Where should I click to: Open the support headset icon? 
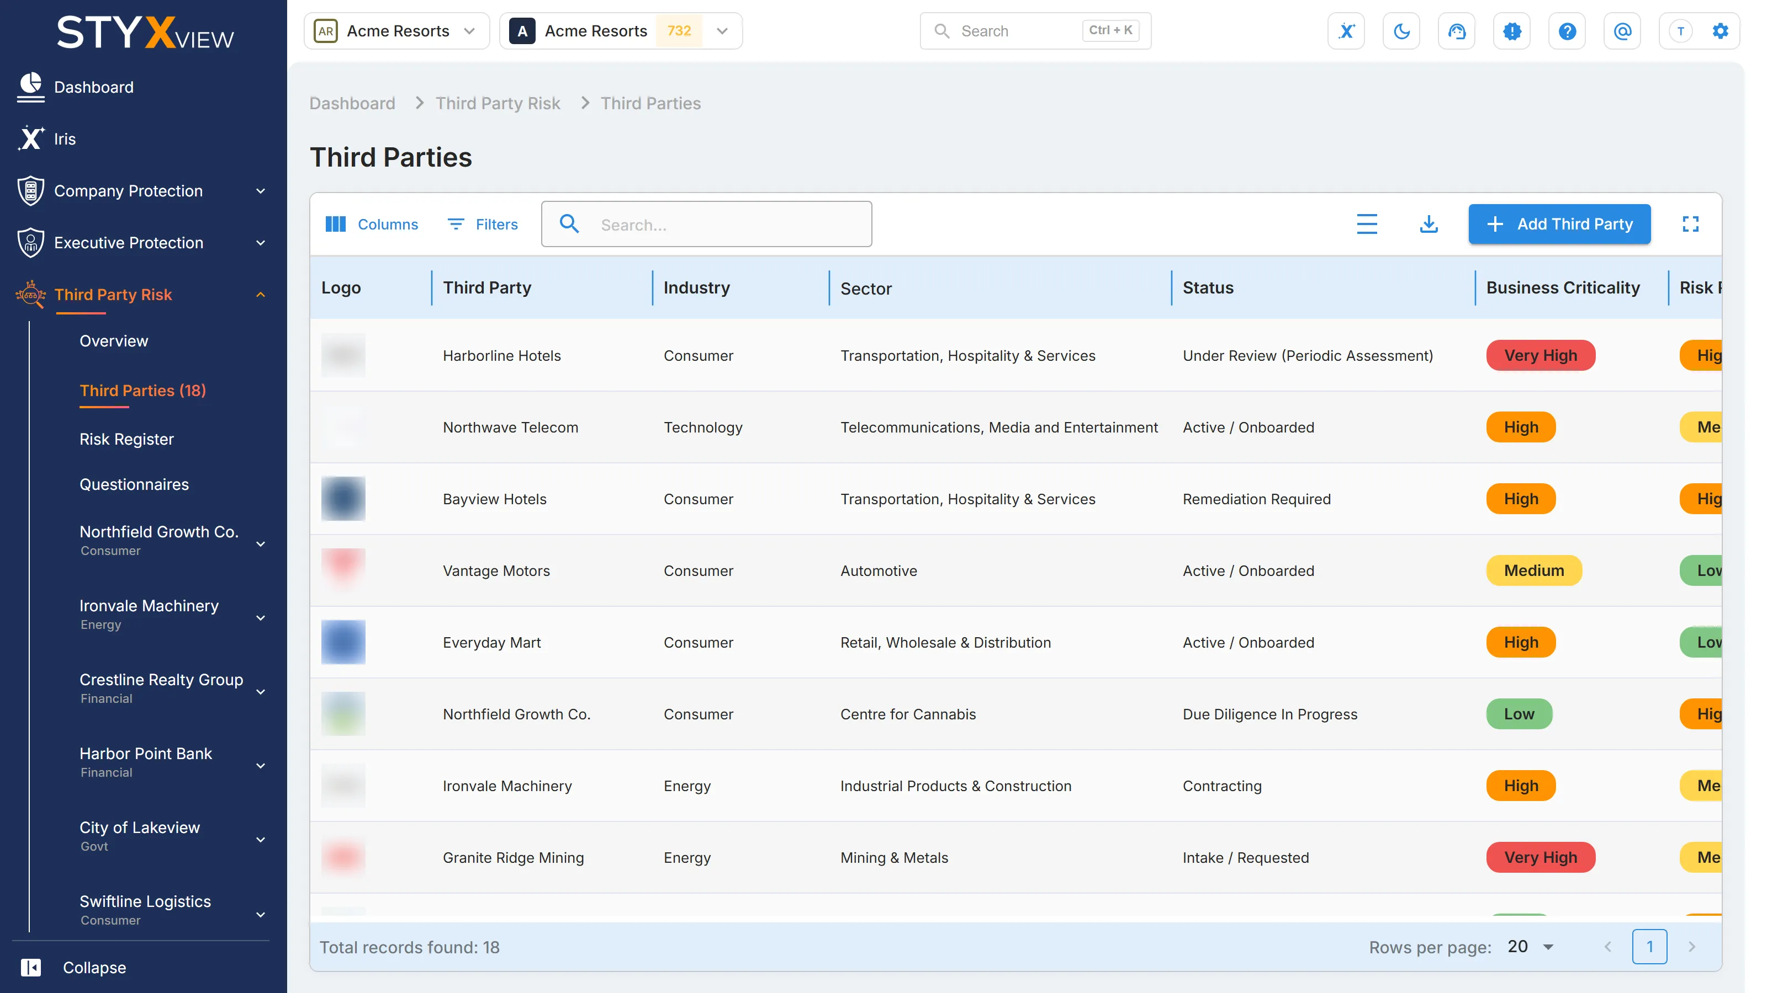[x=1456, y=31]
